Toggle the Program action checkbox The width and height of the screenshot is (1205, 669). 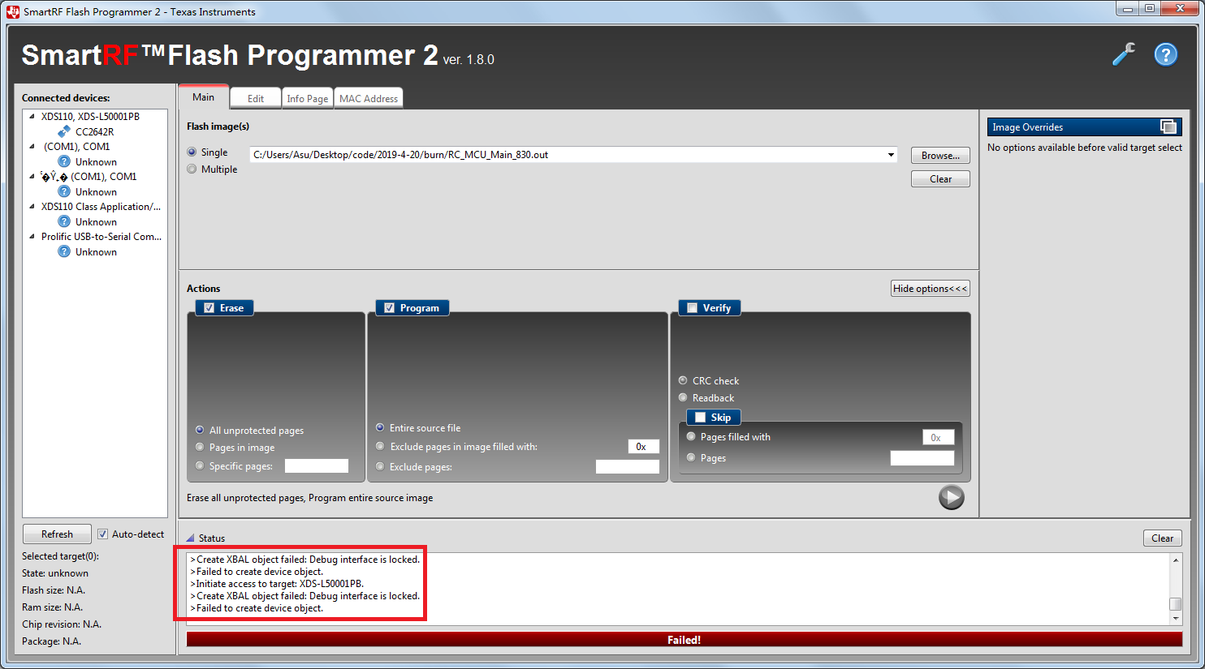pos(389,308)
